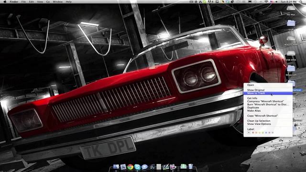306x172 pixels.
Task: Click the Label heading in context menu
Action: (251, 129)
